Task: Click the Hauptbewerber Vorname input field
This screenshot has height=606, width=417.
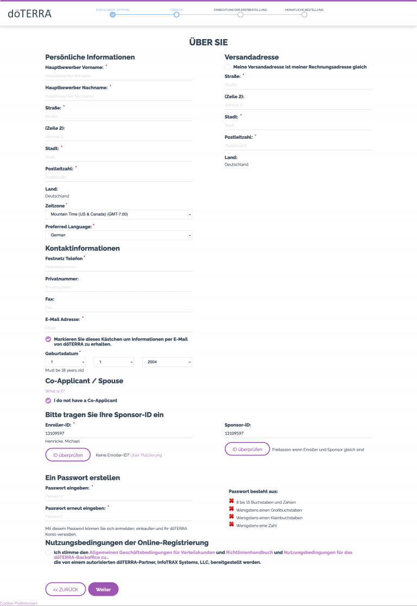Action: click(118, 76)
